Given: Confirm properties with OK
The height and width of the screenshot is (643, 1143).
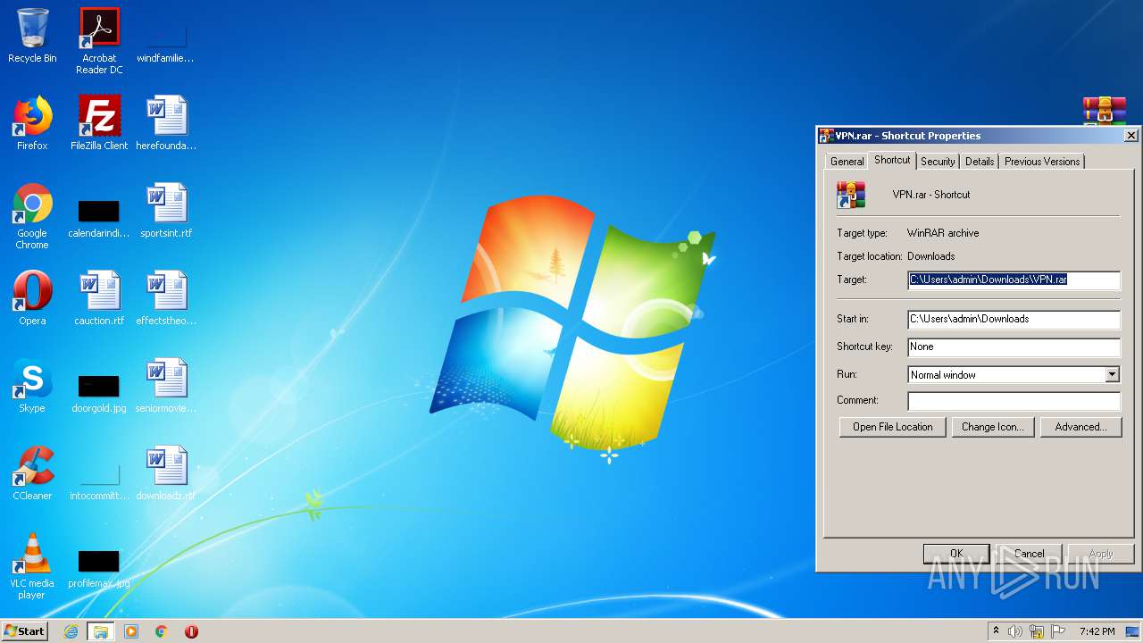Looking at the screenshot, I should click(956, 554).
